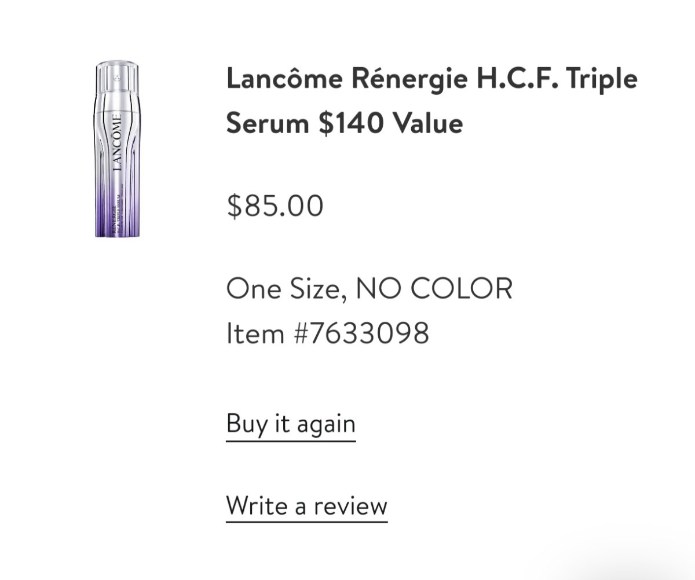Click the vertical LANCÔME logo on bottle

point(117,141)
